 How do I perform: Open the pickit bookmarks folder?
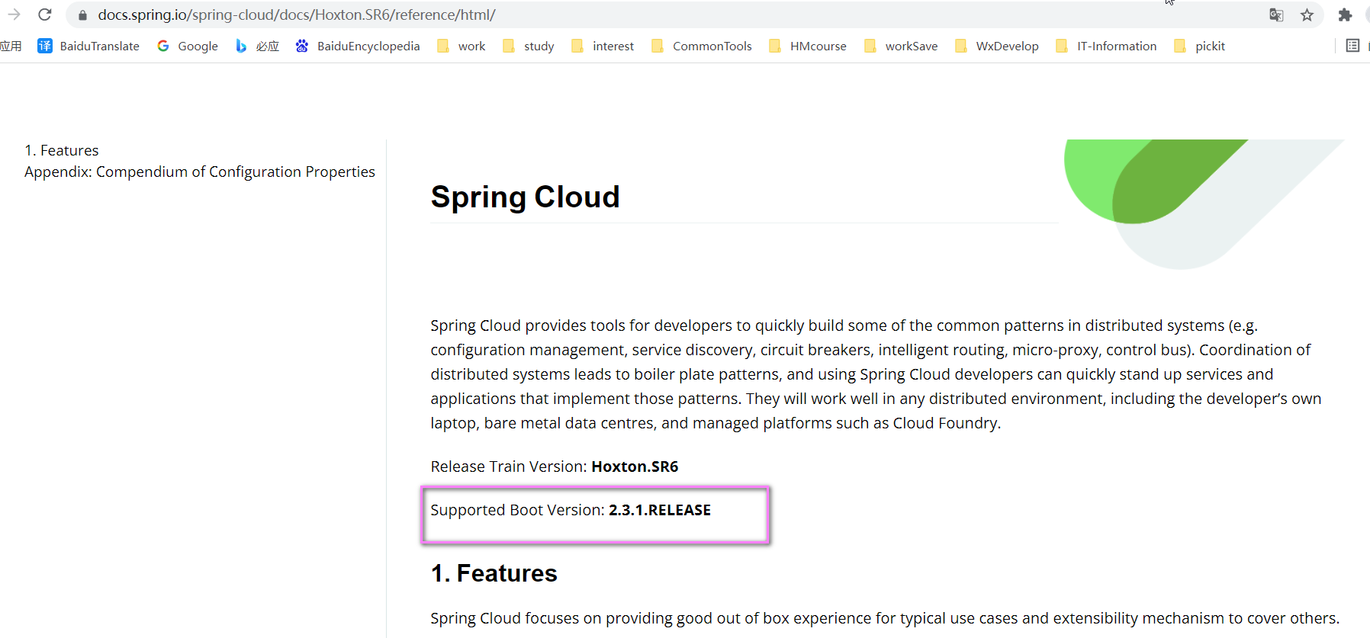click(1199, 46)
